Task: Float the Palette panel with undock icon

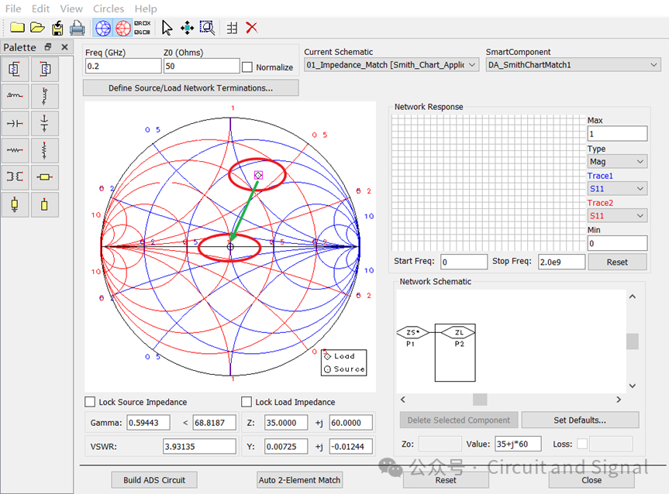Action: (x=48, y=47)
